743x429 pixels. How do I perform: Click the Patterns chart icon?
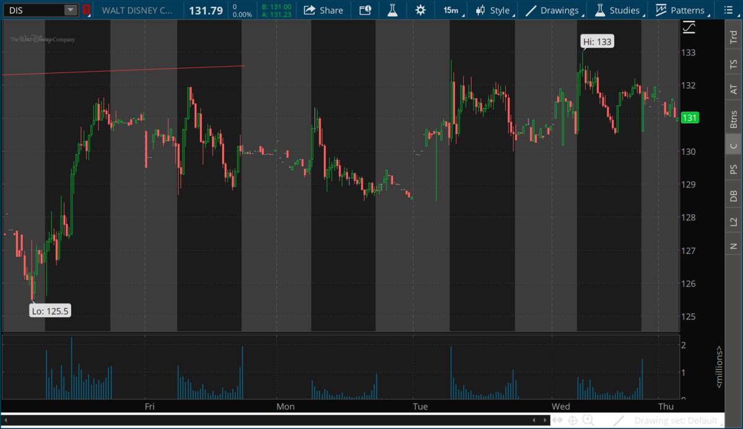point(661,10)
